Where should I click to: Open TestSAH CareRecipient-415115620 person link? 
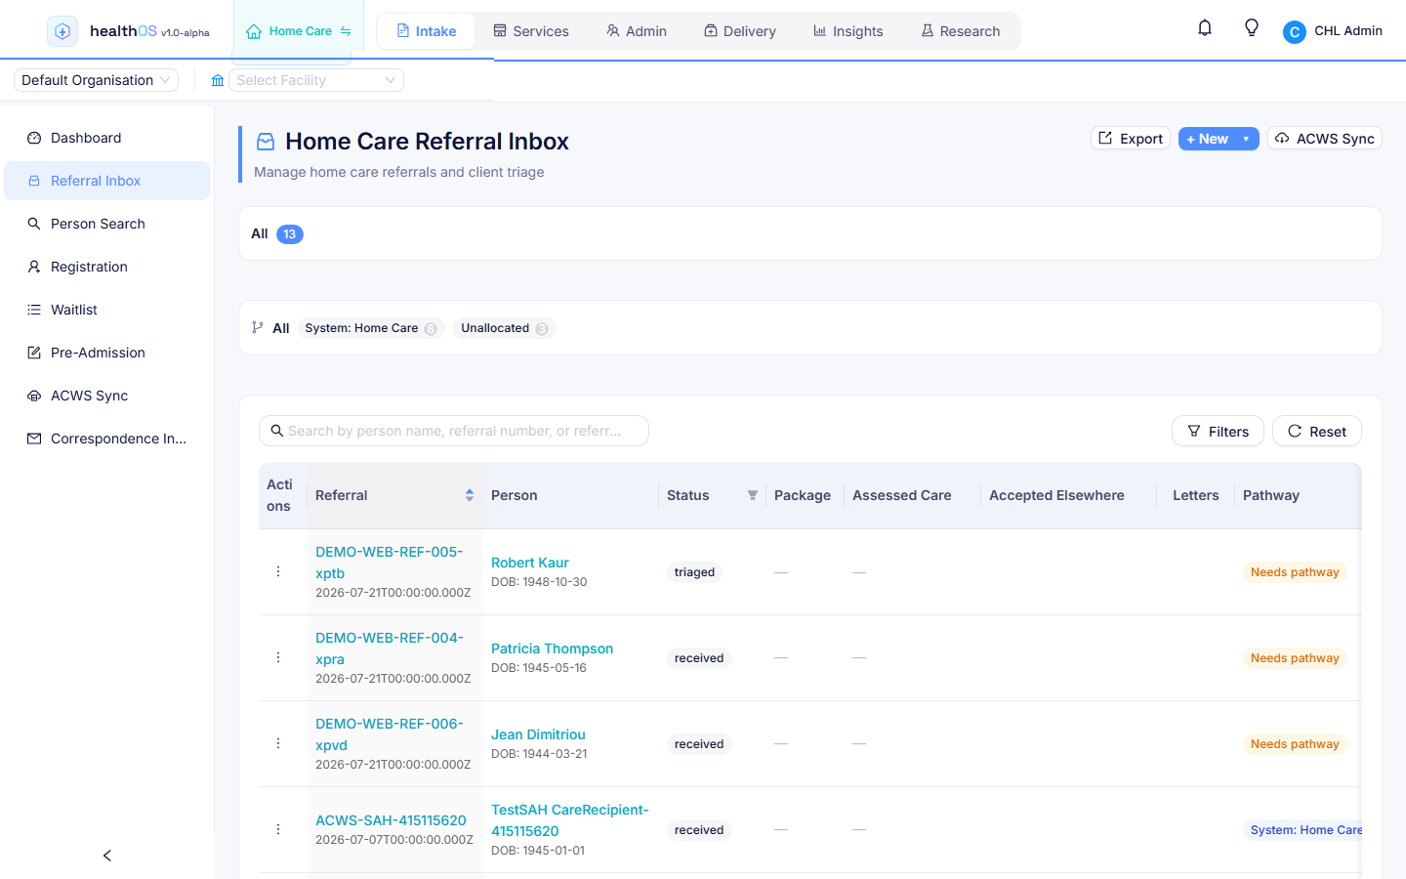point(570,820)
